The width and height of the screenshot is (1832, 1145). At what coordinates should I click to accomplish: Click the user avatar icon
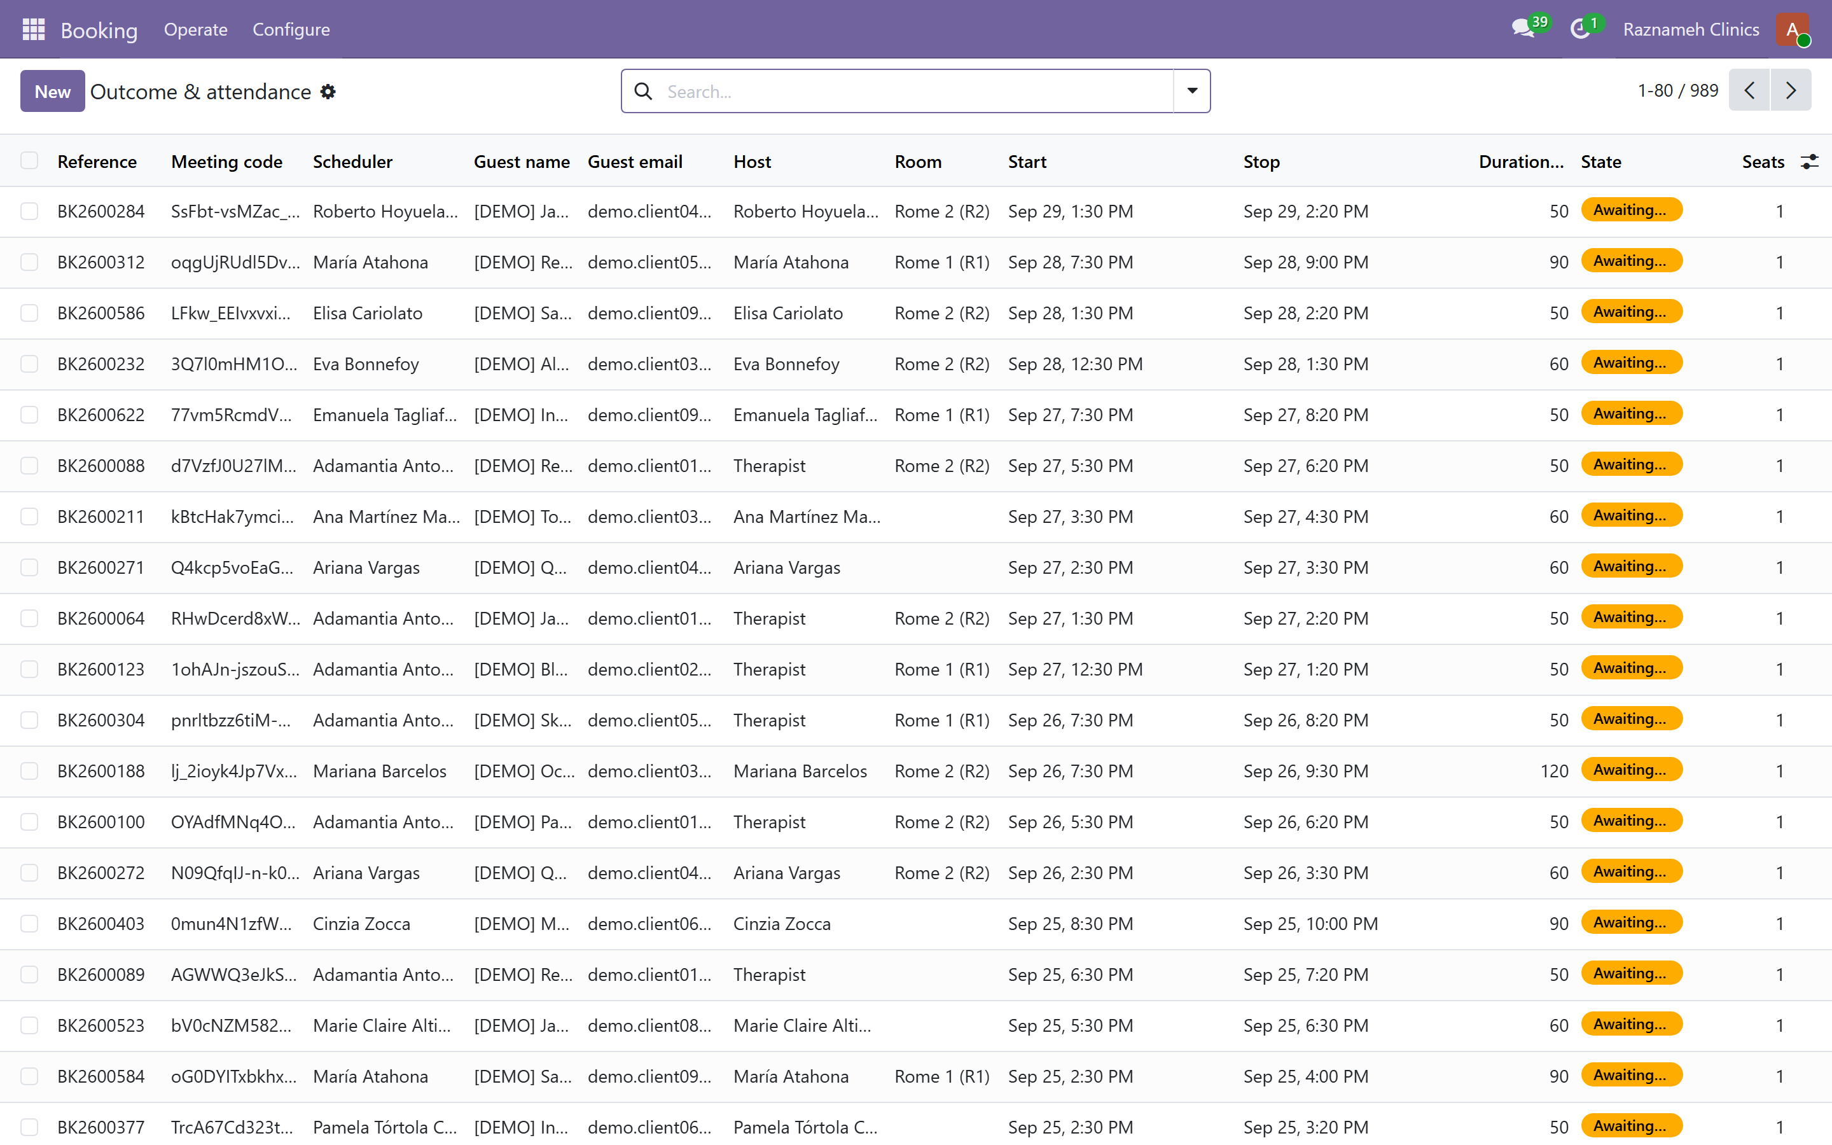click(x=1792, y=29)
